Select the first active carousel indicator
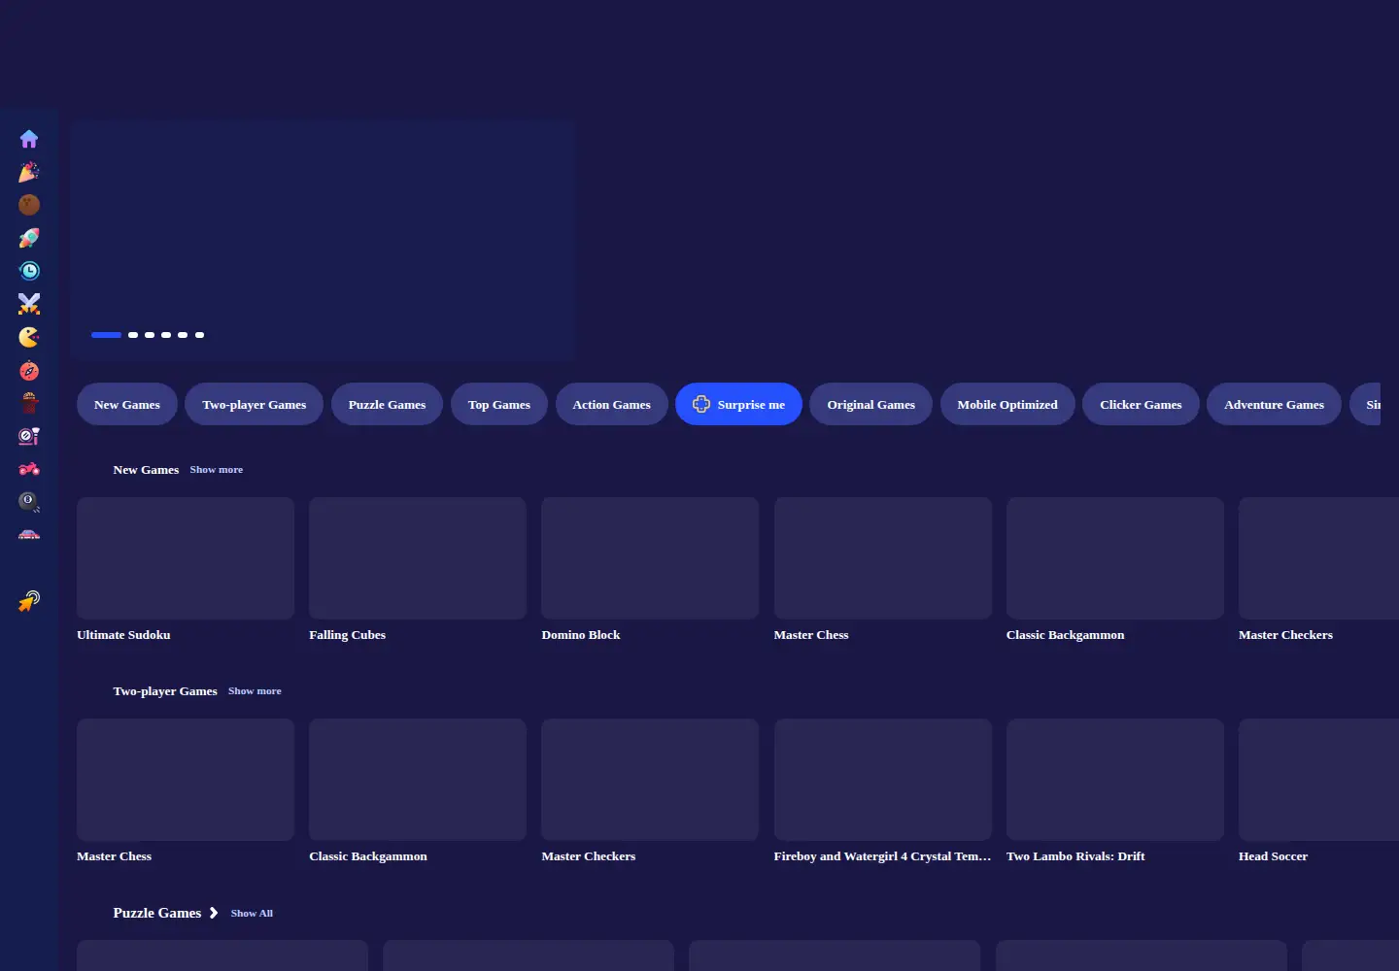Screen dimensions: 1399x971 [106, 335]
